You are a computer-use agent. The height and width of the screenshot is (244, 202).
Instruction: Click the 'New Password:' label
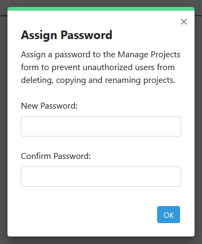point(49,106)
